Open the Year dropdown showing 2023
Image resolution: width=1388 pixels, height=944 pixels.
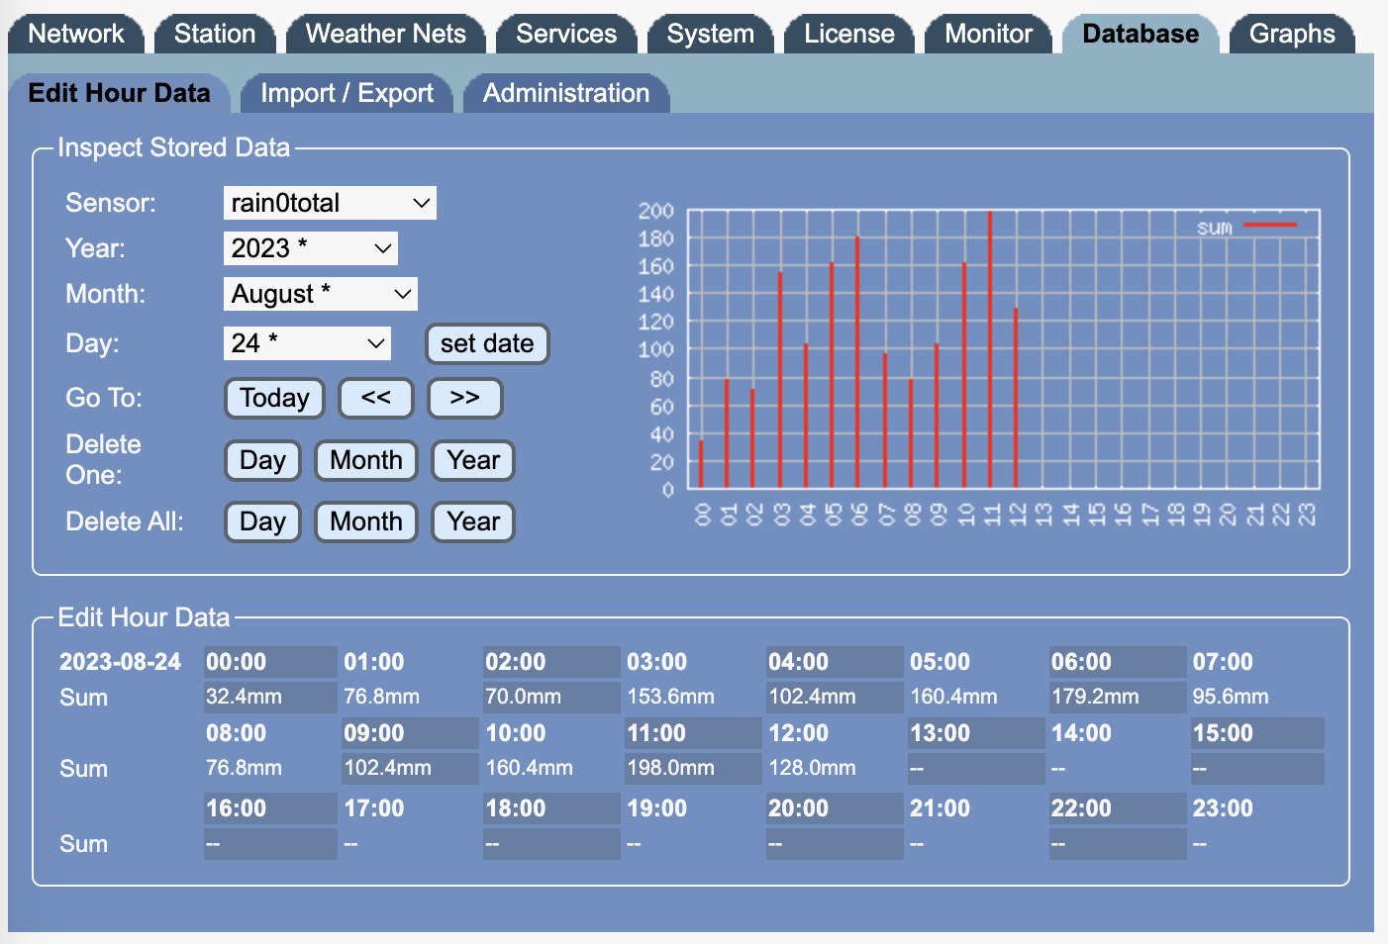(x=311, y=248)
